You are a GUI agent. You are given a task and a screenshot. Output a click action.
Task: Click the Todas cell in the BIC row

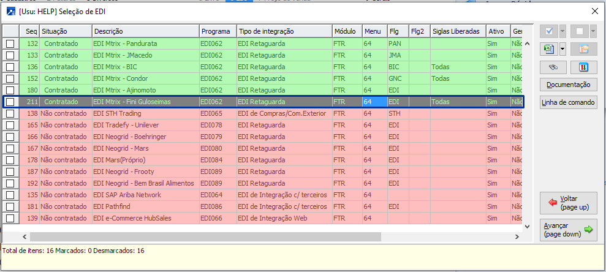458,67
